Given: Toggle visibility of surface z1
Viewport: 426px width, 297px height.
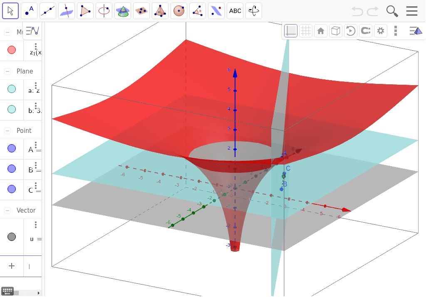Looking at the screenshot, I should 12,50.
